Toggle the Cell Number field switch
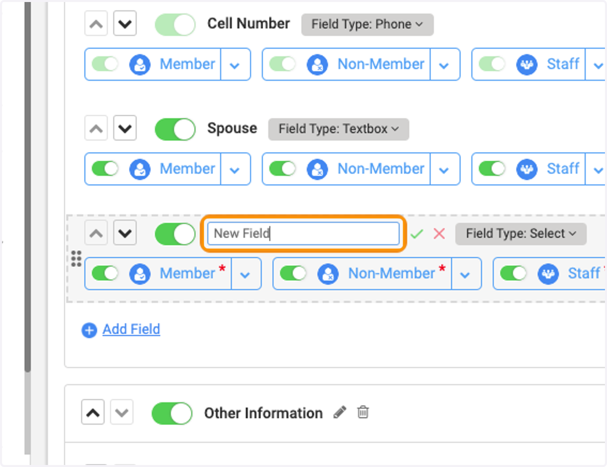607x467 pixels. 175,25
